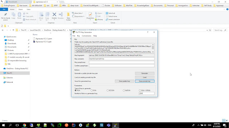
Task: Click the Back navigation arrow in Explorer
Action: (x=3, y=30)
